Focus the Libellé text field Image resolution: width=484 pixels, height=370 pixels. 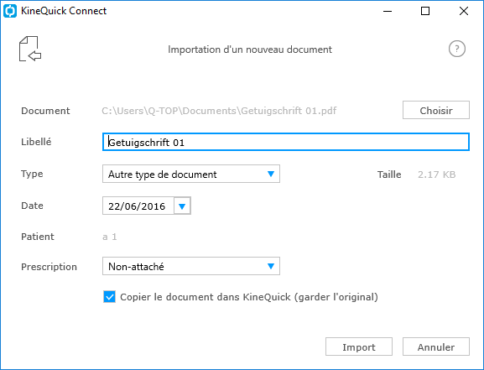tap(286, 142)
